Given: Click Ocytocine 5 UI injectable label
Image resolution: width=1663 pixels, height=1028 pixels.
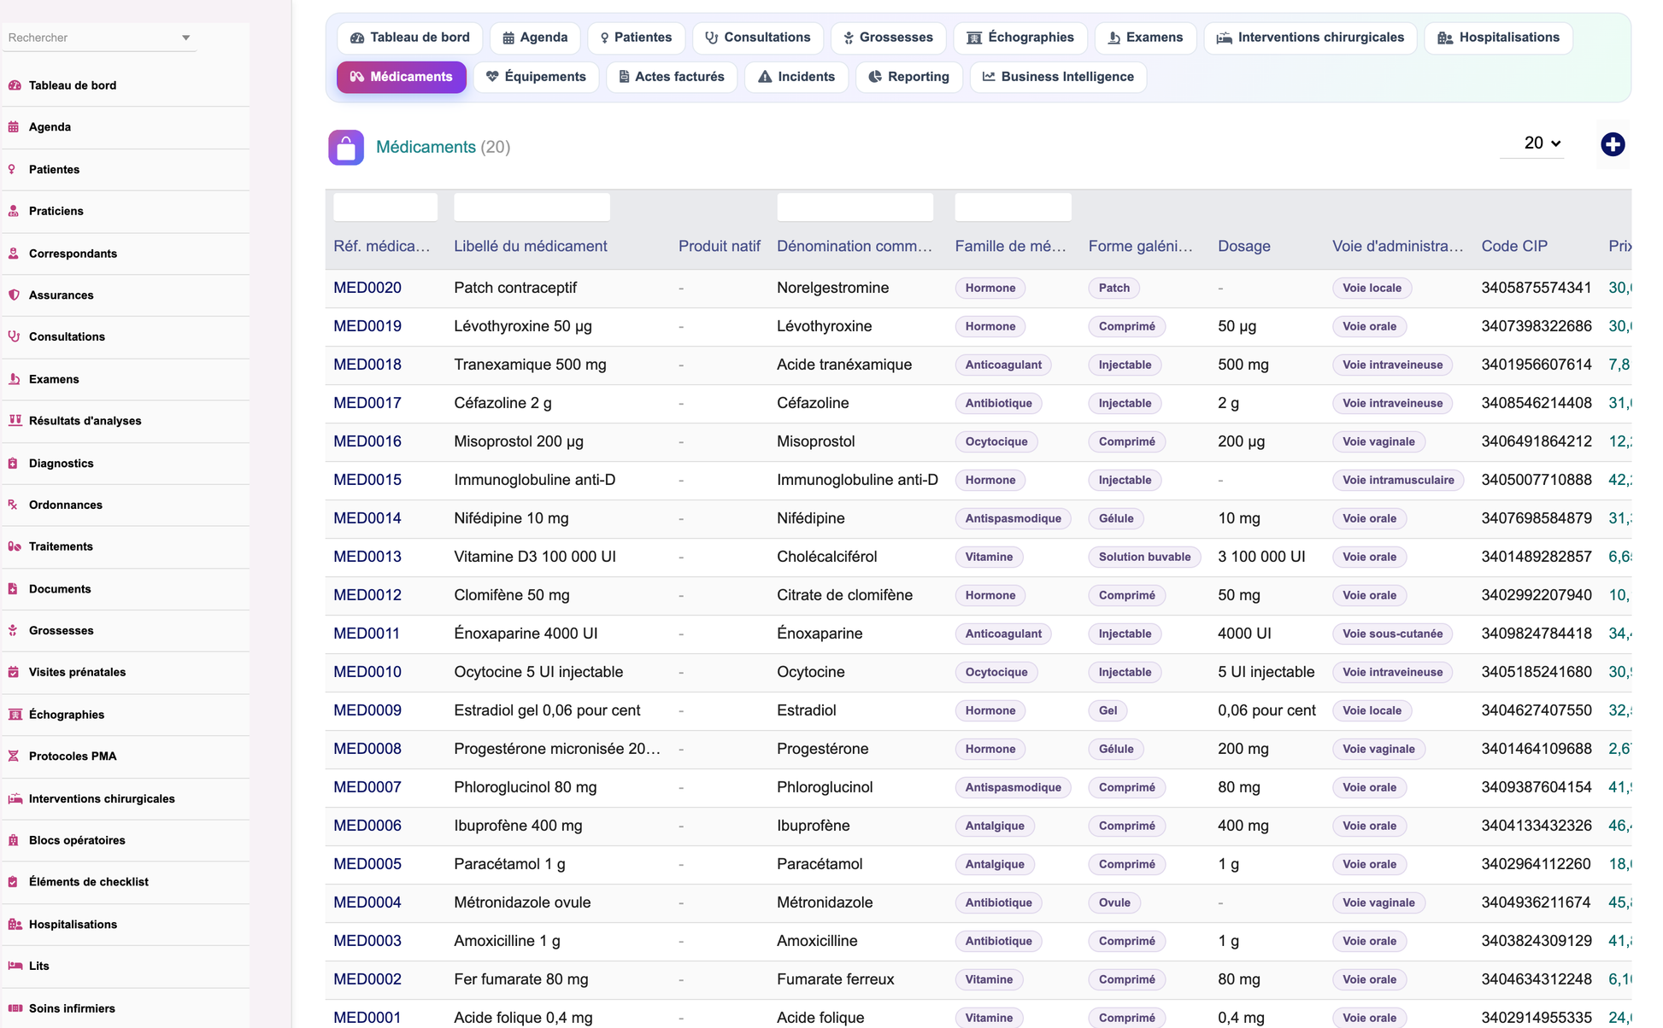Looking at the screenshot, I should point(538,672).
